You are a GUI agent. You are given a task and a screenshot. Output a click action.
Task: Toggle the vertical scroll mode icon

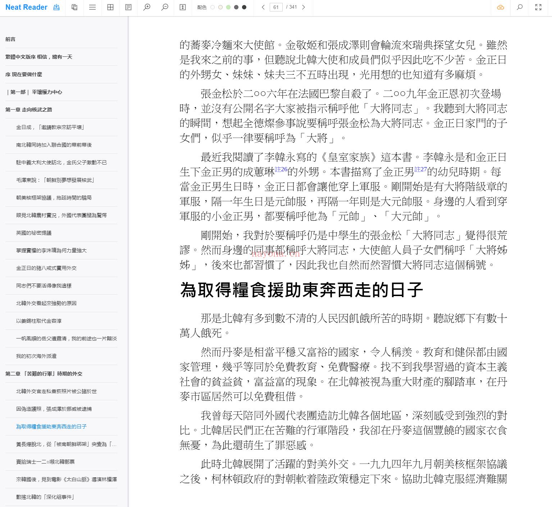[x=183, y=7]
